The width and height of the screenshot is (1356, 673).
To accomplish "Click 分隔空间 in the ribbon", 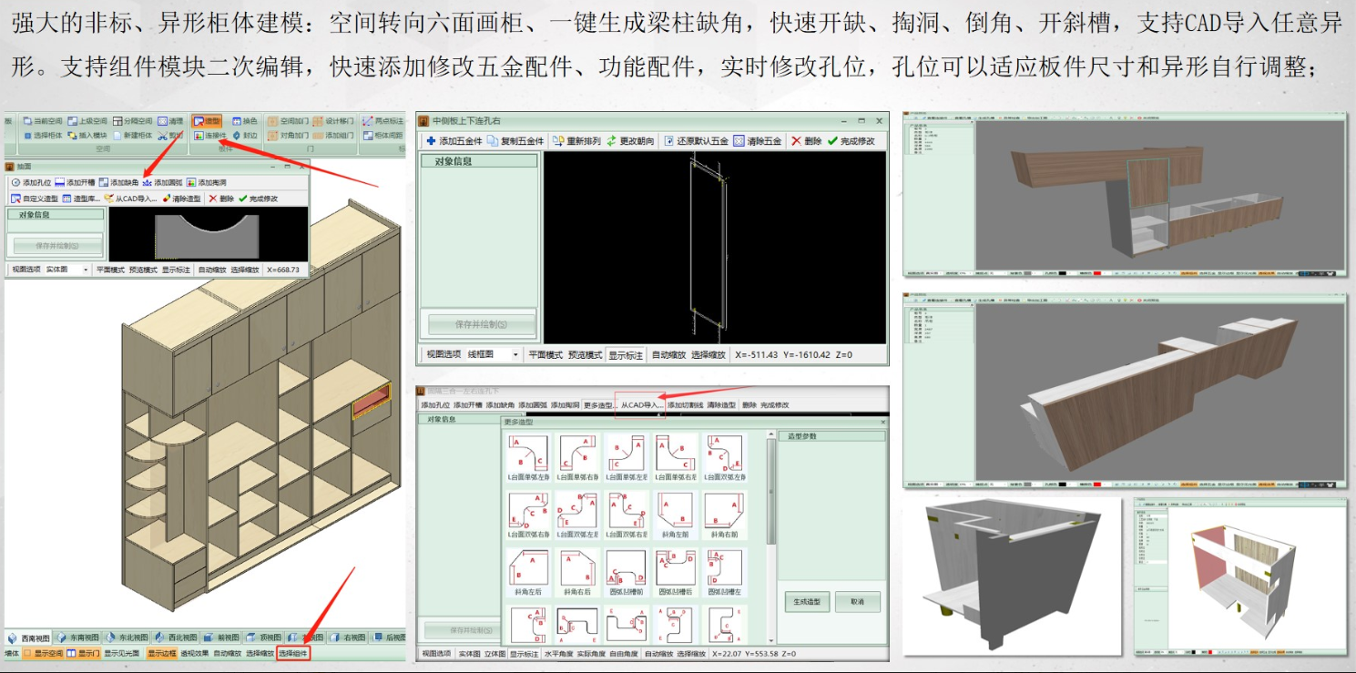I will tap(132, 121).
